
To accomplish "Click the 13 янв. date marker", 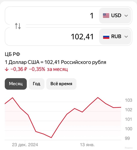I will click(87, 145).
